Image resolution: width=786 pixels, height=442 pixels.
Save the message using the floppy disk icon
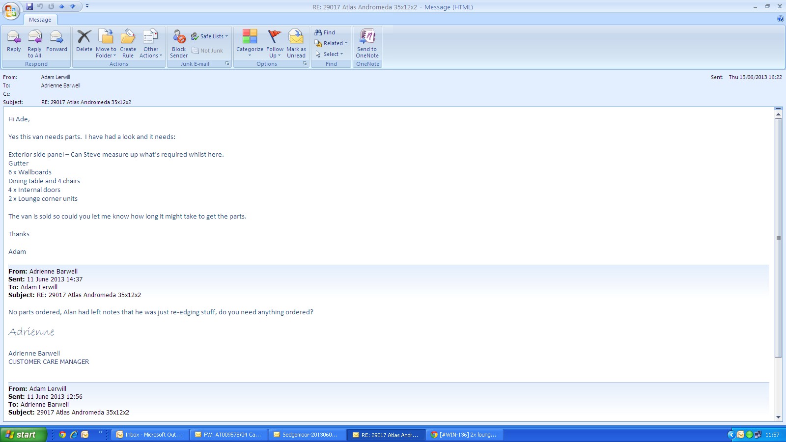coord(29,6)
